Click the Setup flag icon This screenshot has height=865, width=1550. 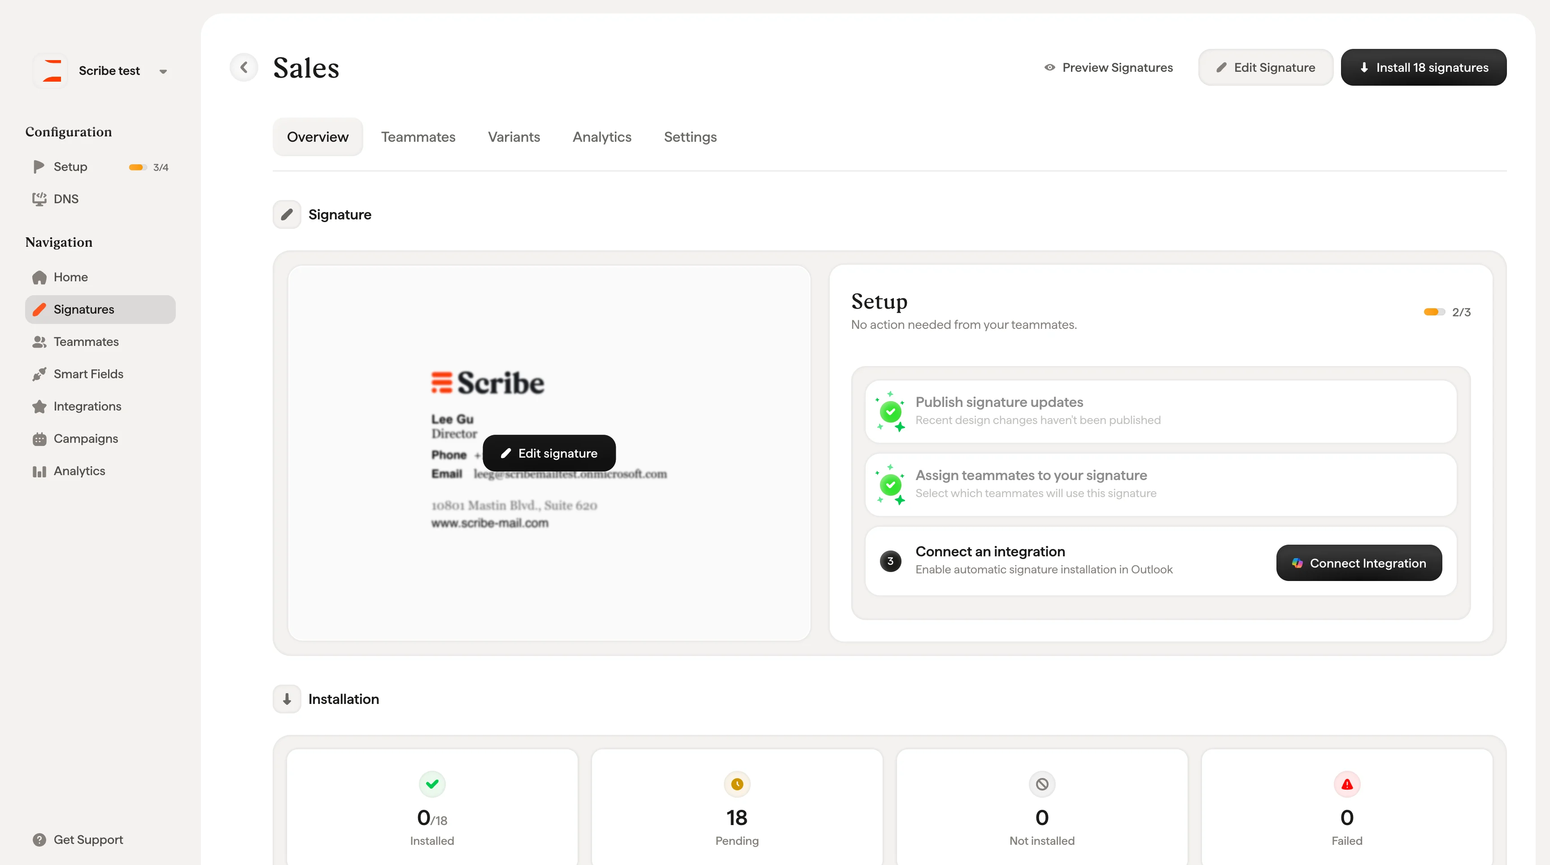[x=39, y=167]
